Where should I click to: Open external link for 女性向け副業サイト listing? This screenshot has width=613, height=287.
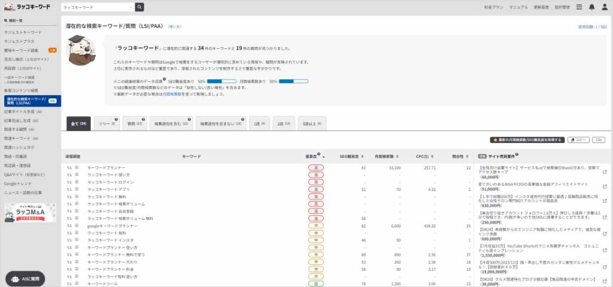tap(605, 172)
